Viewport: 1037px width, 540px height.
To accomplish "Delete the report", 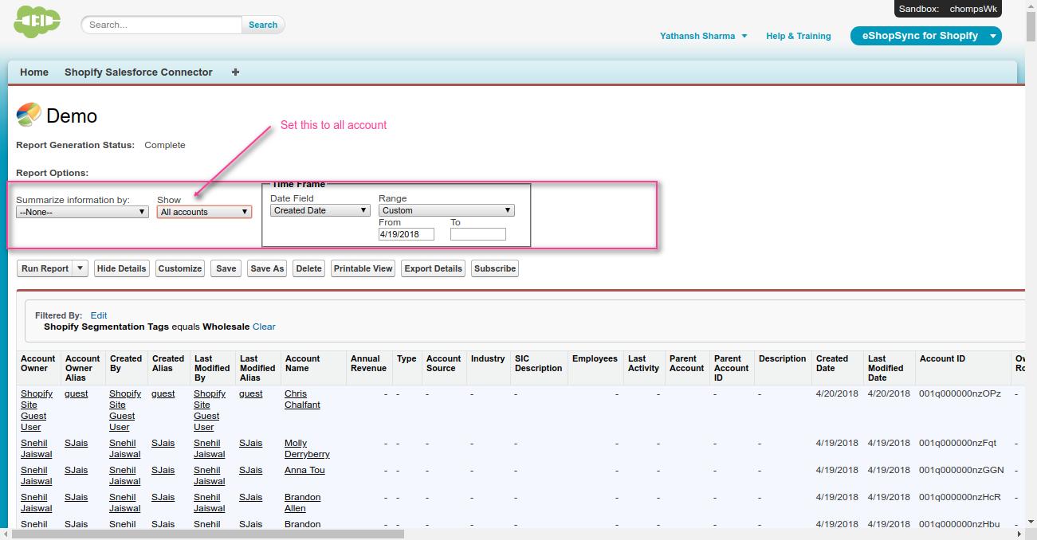I will click(x=308, y=268).
